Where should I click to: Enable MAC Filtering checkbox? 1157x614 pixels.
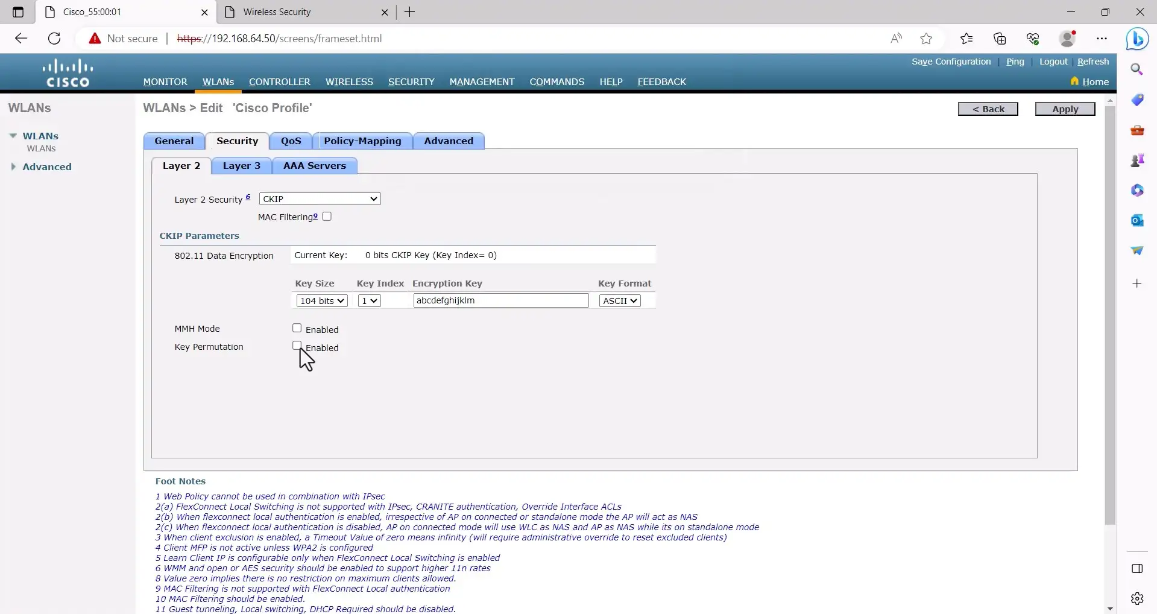coord(327,216)
